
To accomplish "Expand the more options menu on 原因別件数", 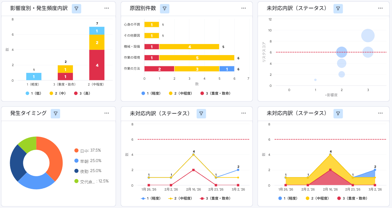I will tap(244, 8).
